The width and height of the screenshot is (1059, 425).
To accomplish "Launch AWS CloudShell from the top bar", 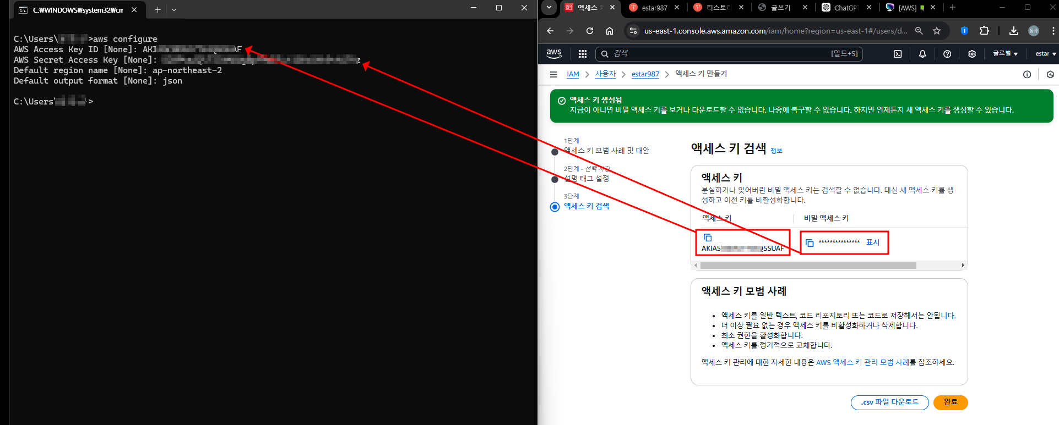I will click(x=898, y=54).
